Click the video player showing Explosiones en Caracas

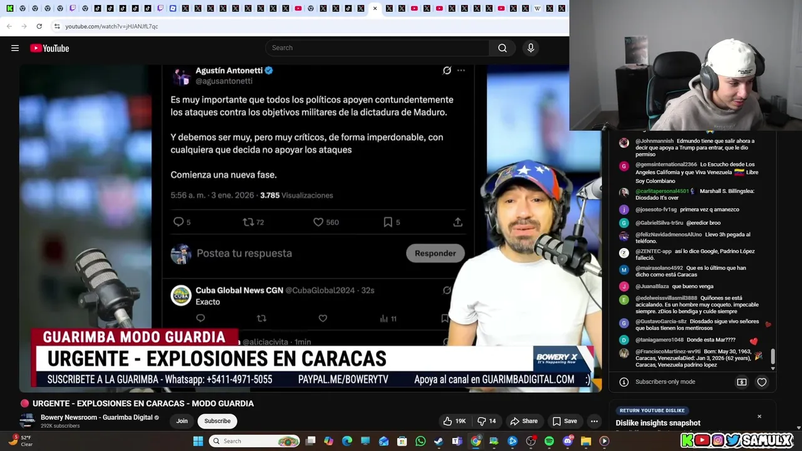click(x=310, y=228)
